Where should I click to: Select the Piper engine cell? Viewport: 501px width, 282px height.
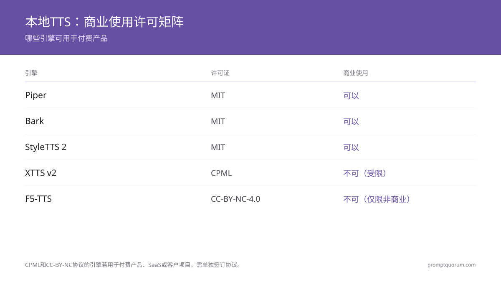tap(36, 95)
